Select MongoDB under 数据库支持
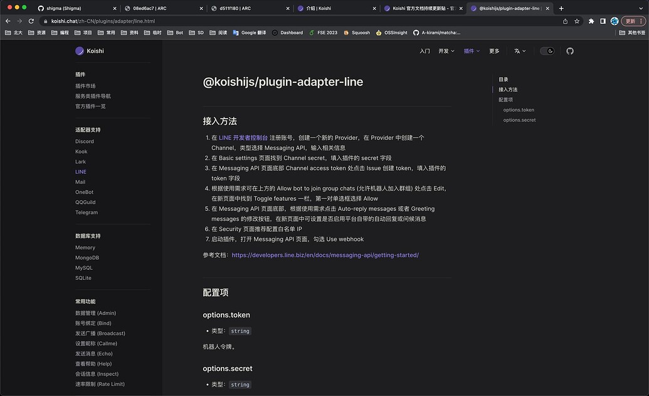Viewport: 649px width, 396px height. [87, 257]
